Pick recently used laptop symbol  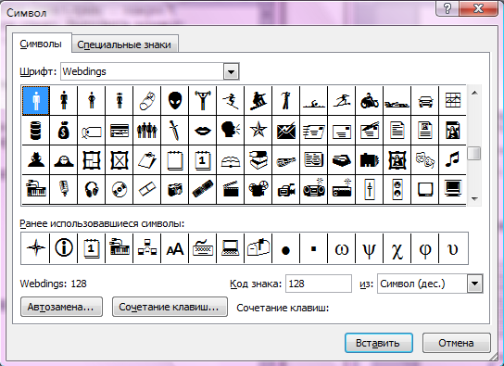[231, 248]
